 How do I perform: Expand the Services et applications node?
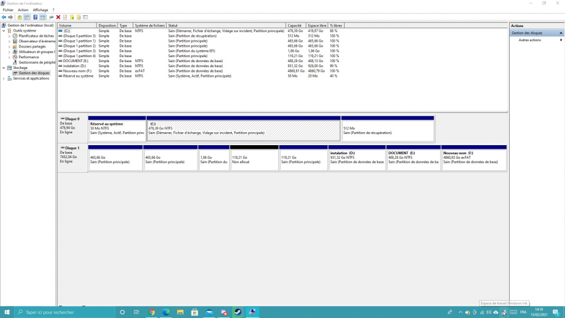3,79
